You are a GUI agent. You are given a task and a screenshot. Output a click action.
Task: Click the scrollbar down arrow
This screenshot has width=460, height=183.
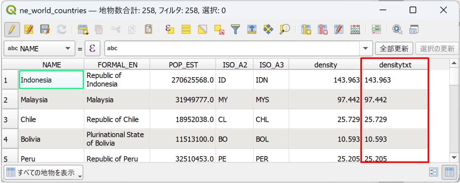pos(454,157)
